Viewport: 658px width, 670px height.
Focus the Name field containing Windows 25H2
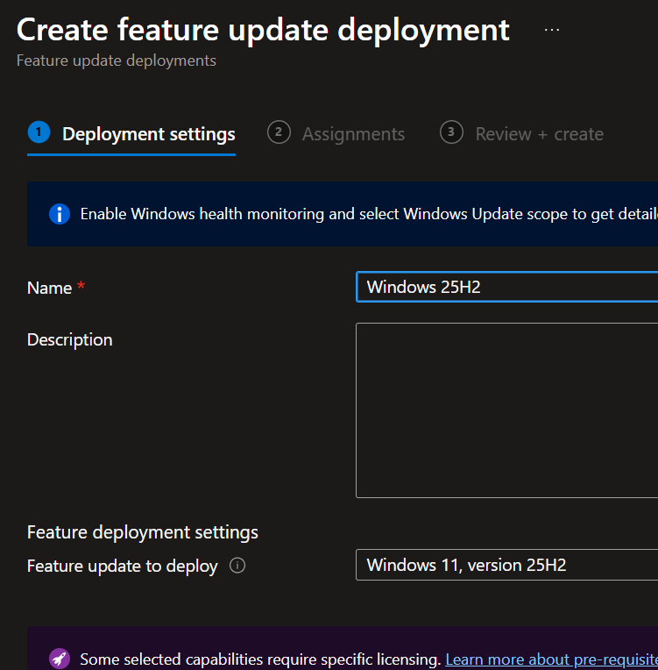pos(506,287)
